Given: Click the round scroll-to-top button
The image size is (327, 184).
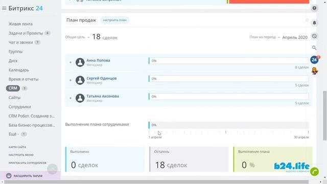Looking at the screenshot, I should coord(52,169).
